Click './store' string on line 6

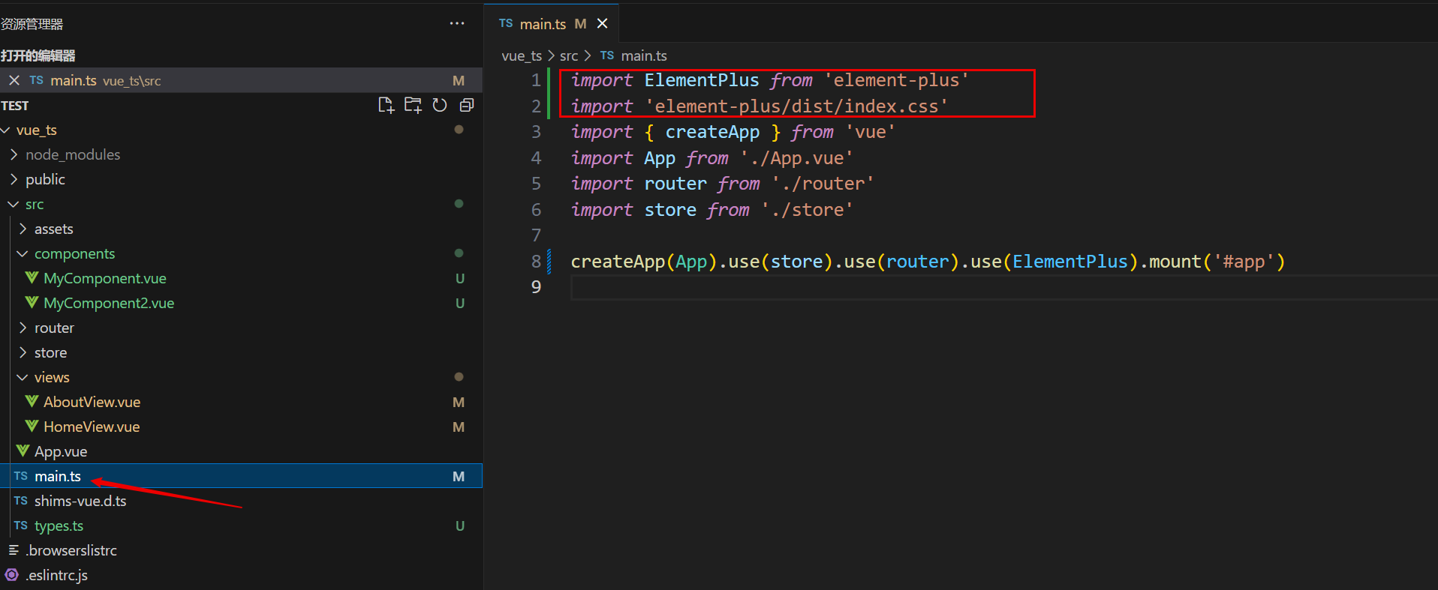click(807, 210)
